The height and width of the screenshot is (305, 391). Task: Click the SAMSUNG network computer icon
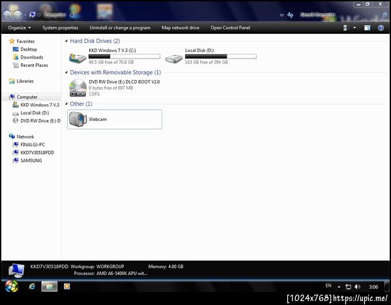(16, 161)
